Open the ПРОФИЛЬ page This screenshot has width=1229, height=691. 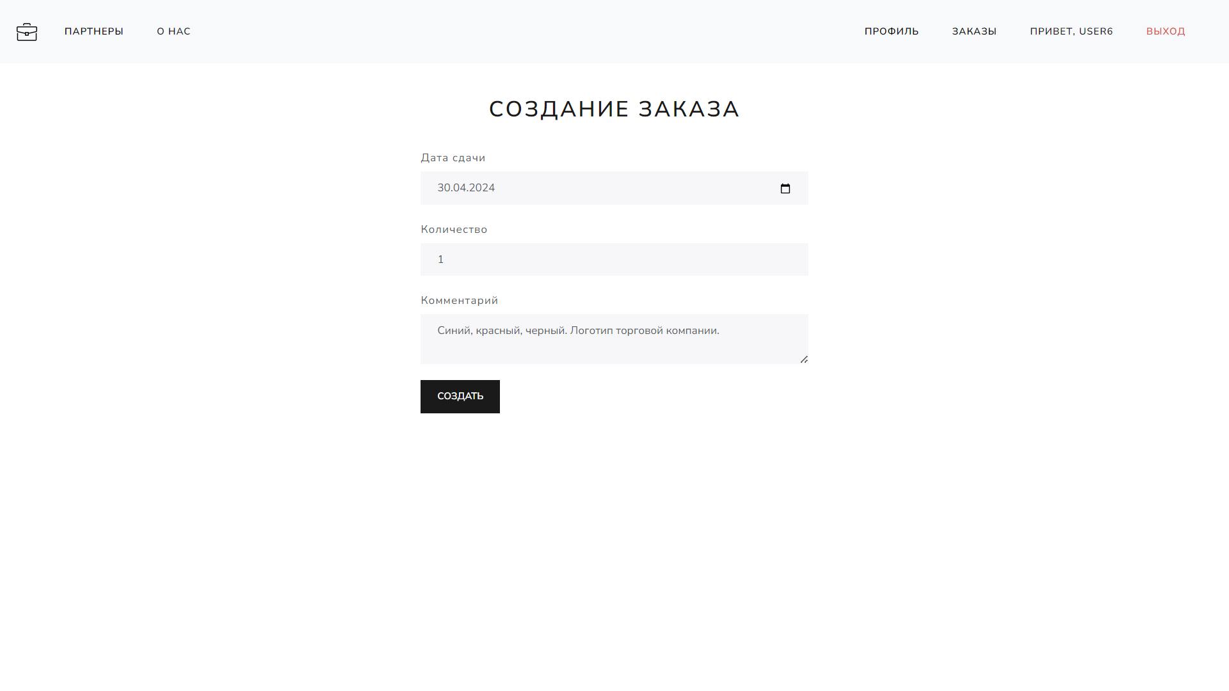[892, 31]
